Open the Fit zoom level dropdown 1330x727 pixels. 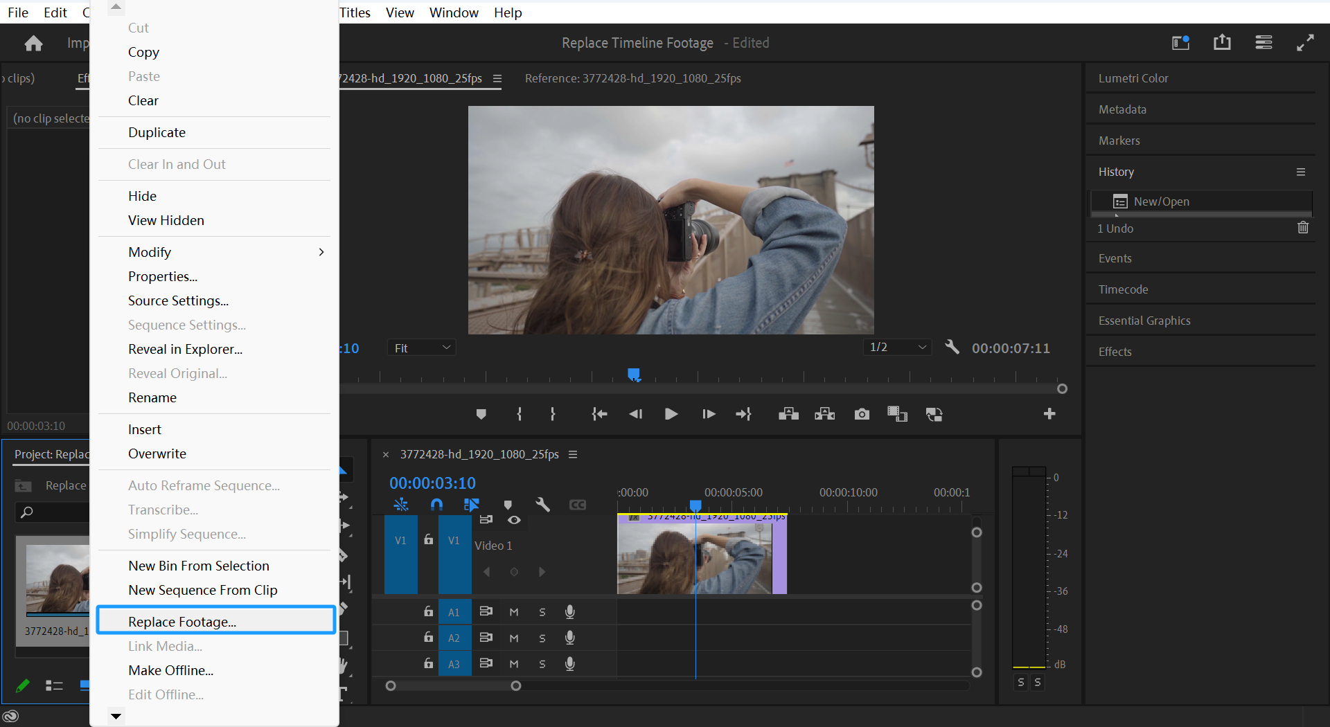click(x=422, y=348)
